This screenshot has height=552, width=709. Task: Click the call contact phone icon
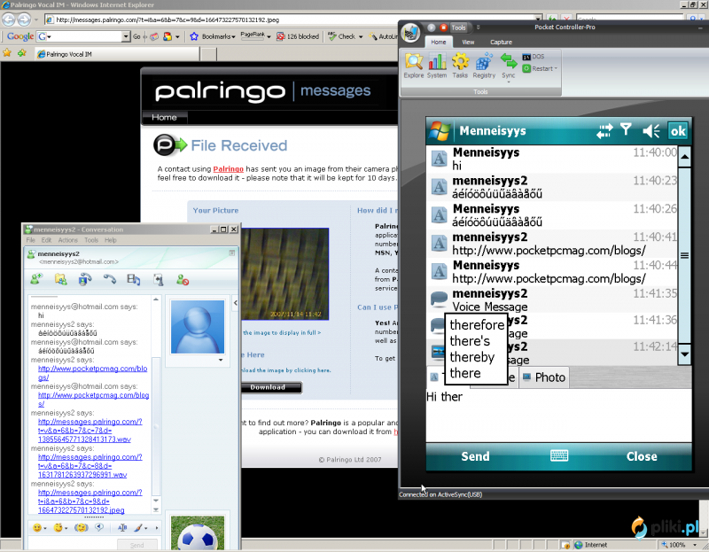pyautogui.click(x=109, y=279)
